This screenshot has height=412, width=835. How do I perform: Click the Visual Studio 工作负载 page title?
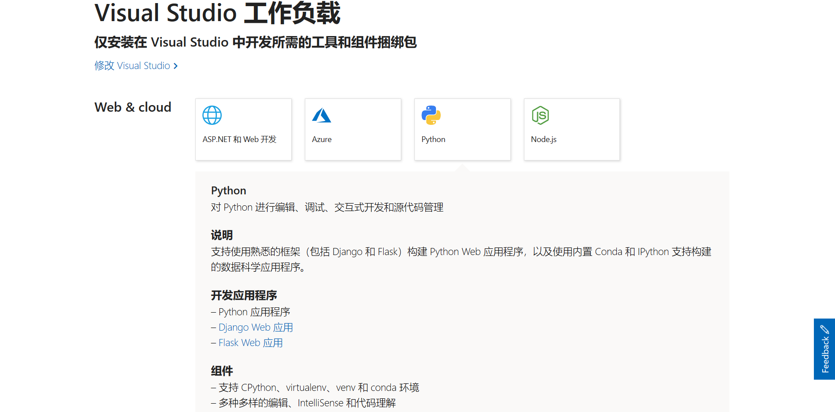pos(217,13)
